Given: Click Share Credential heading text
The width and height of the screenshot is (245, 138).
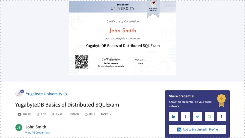Looking at the screenshot, I should click(182, 96).
